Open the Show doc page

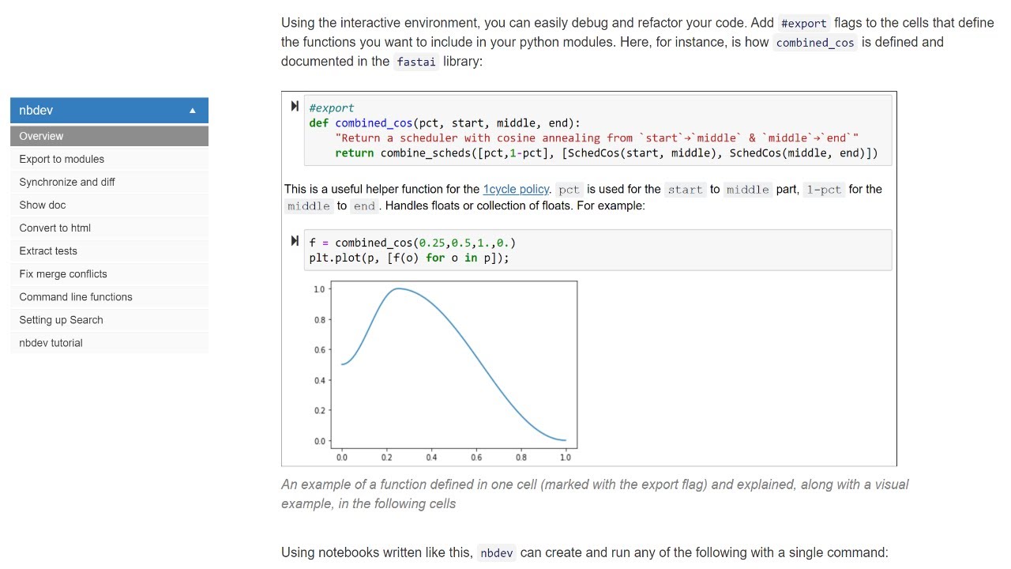coord(43,205)
